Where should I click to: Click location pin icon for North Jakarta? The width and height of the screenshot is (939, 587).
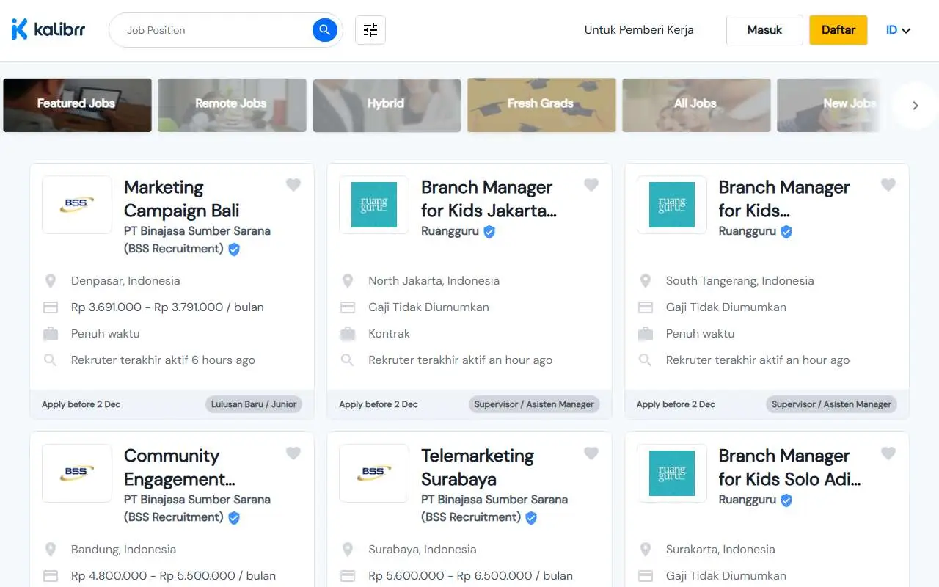point(348,281)
